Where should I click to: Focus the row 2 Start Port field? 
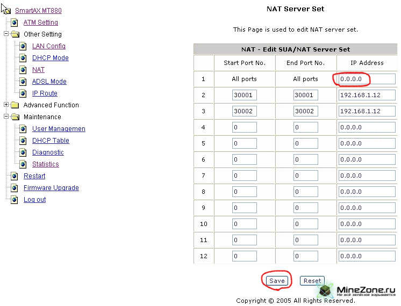click(244, 96)
